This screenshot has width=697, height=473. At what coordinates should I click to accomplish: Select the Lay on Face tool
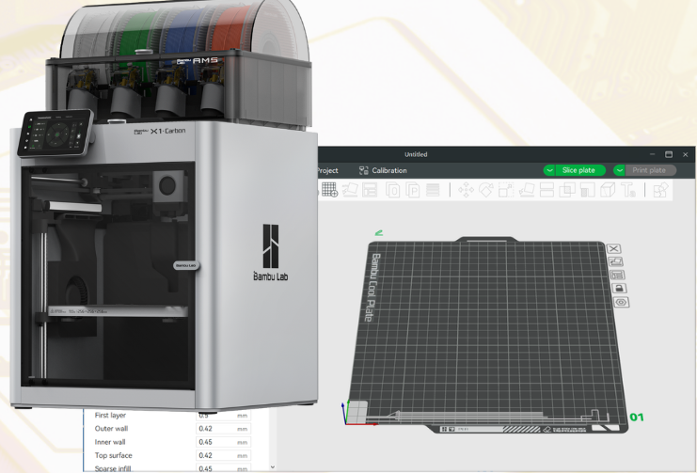click(527, 190)
